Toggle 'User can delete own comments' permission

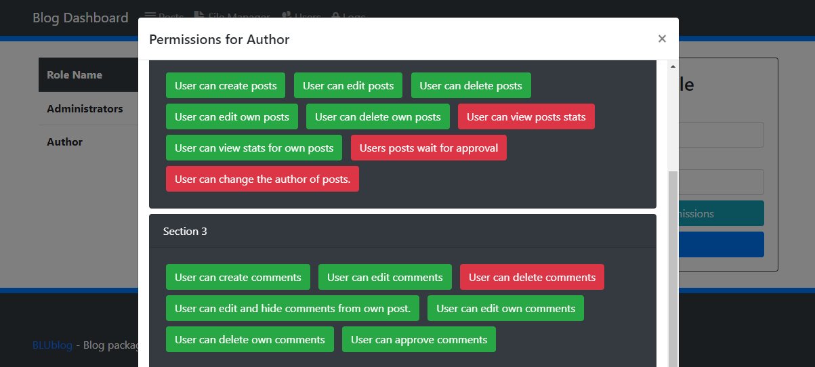click(250, 339)
